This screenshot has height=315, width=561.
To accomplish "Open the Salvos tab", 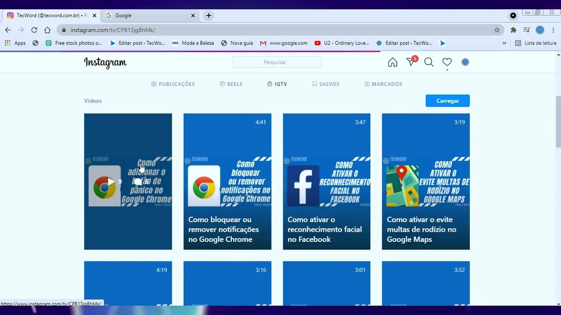I will pos(326,84).
